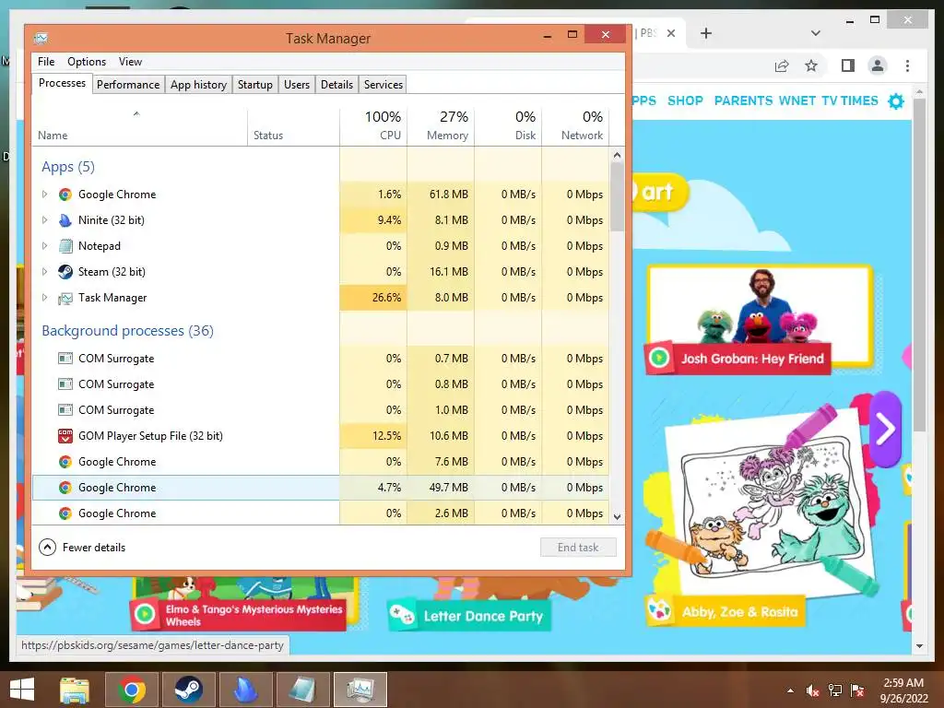Click Chrome's share page icon
Viewport: 944px width, 708px height.
click(x=782, y=65)
